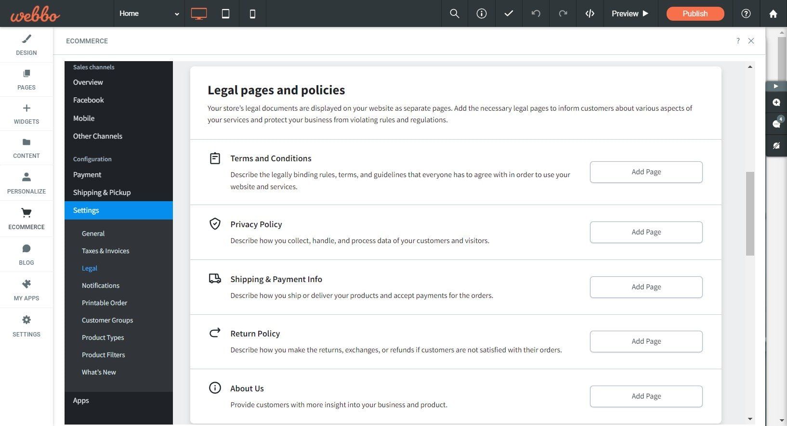The height and width of the screenshot is (426, 787).
Task: Open the Personalize panel
Action: (26, 183)
